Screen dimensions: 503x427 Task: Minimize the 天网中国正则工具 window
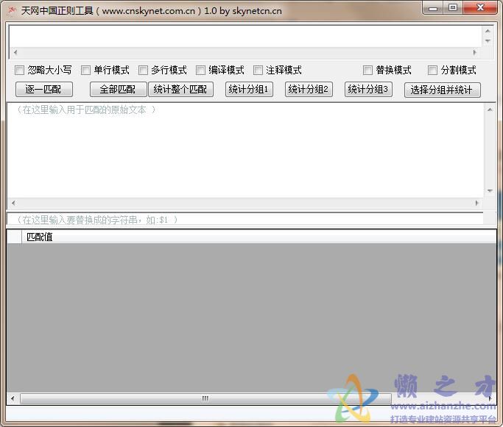(432, 7)
